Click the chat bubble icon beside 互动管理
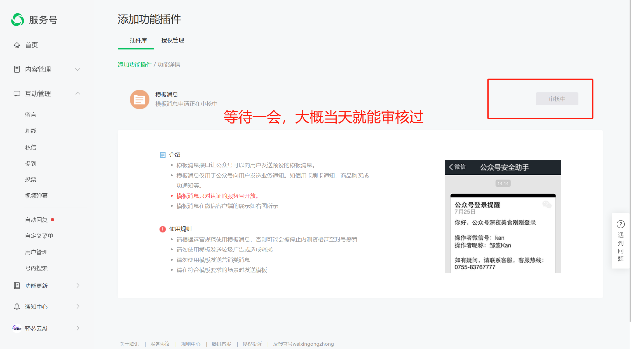 pyautogui.click(x=17, y=94)
